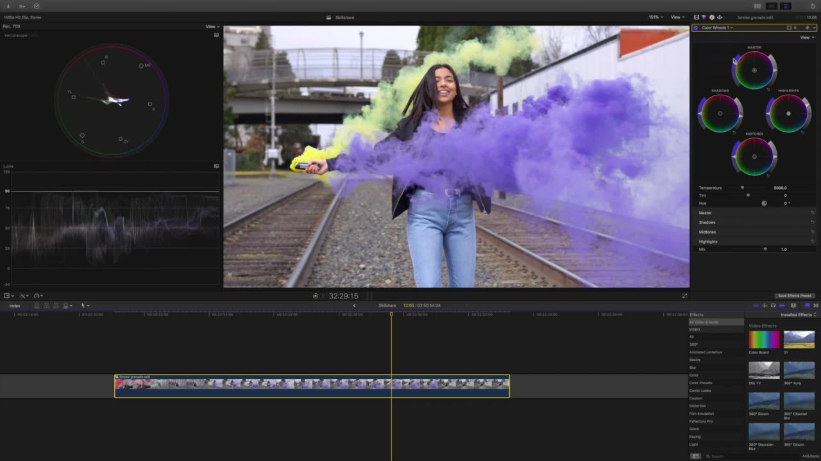
Task: Click the Info inspector icon
Action: [712, 17]
